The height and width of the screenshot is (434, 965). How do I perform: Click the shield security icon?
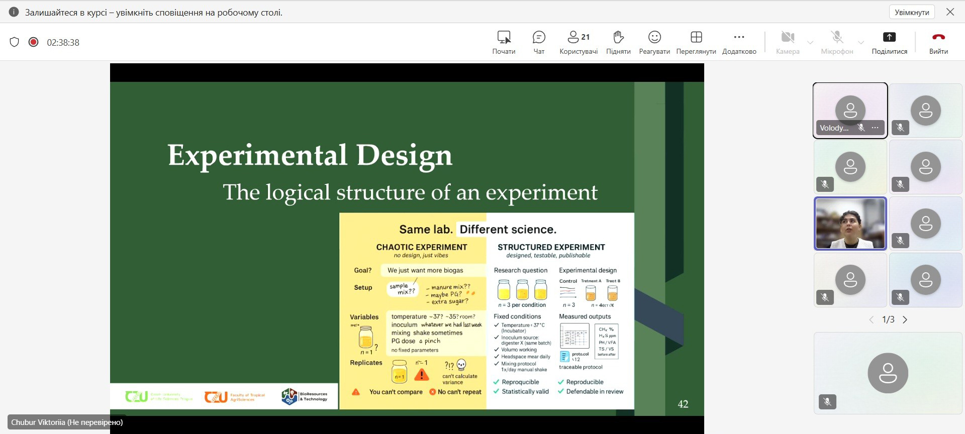[x=15, y=42]
